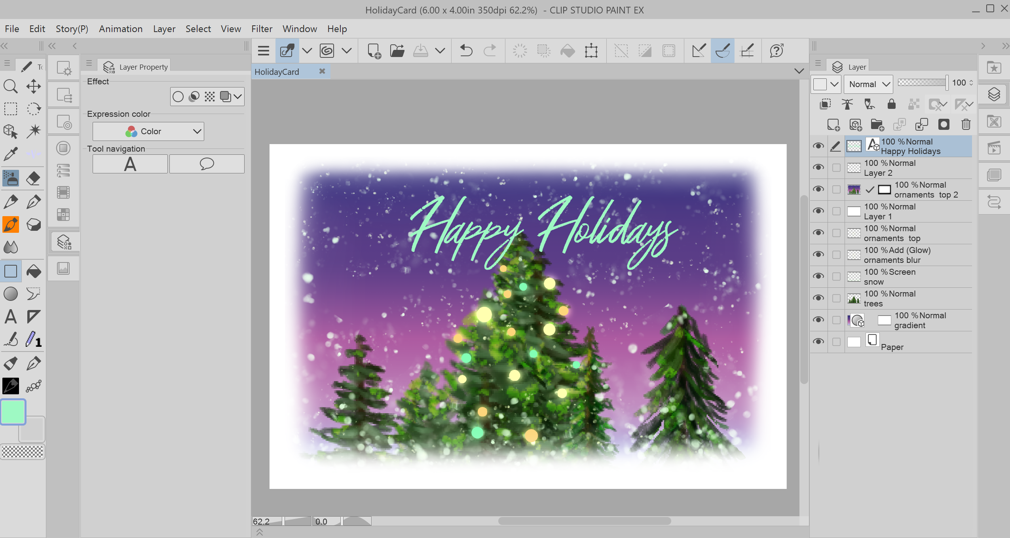Click the Text tool navigation button
1010x538 pixels.
tap(130, 164)
